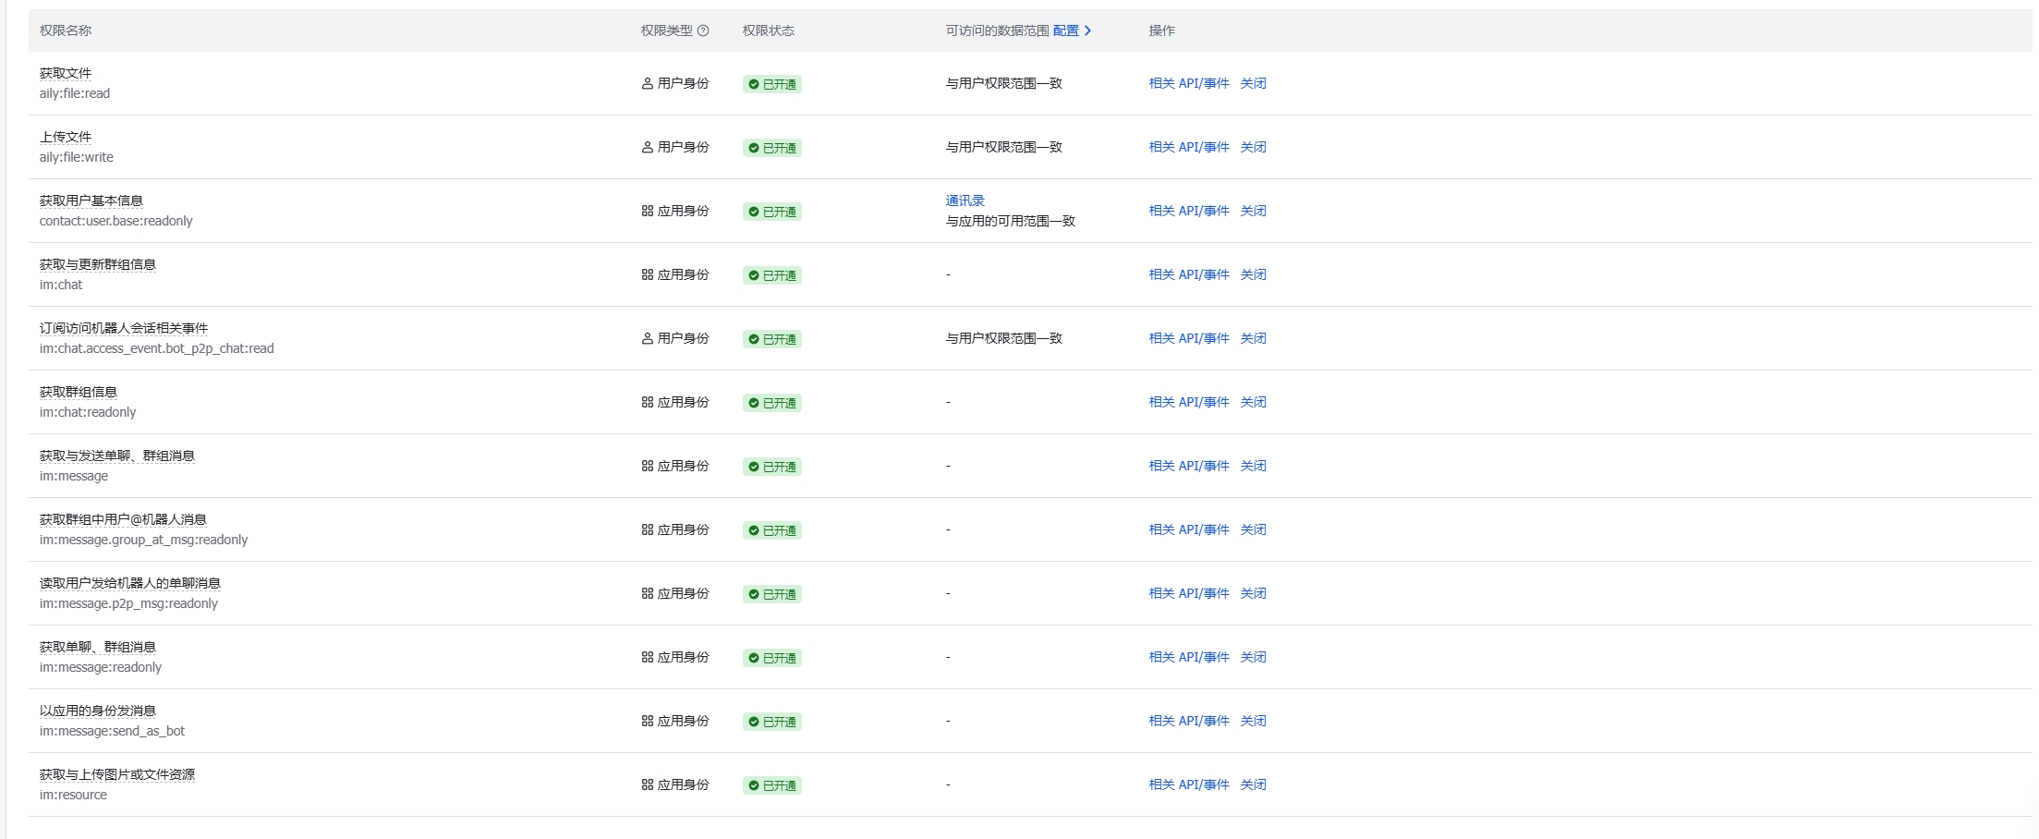Click permission name 以应用的身份发消息

tap(98, 711)
